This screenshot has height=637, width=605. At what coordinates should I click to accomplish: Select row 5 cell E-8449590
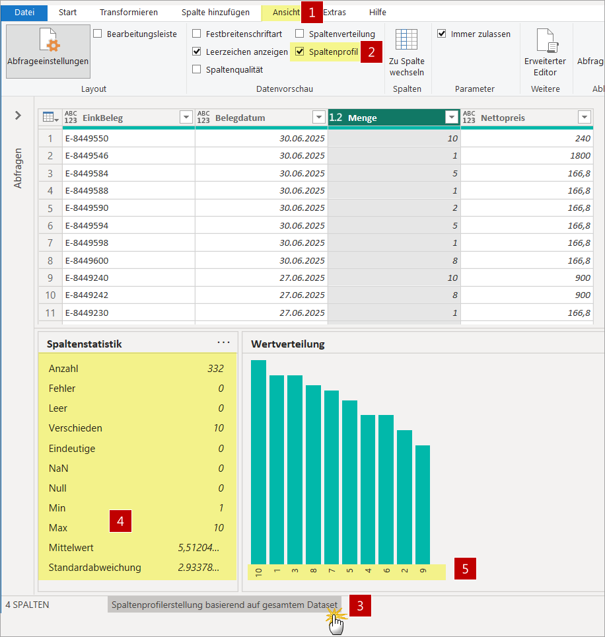click(87, 208)
